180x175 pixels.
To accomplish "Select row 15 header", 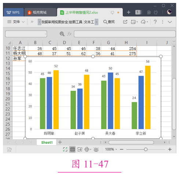I will (8, 74).
